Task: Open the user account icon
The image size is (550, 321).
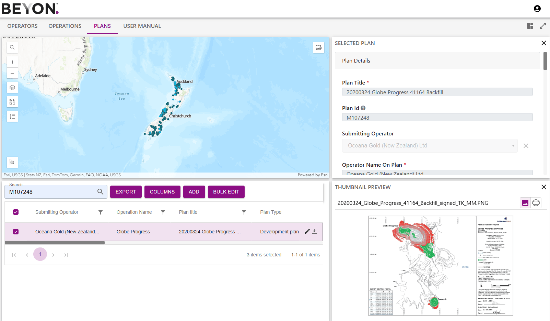Action: tap(537, 9)
